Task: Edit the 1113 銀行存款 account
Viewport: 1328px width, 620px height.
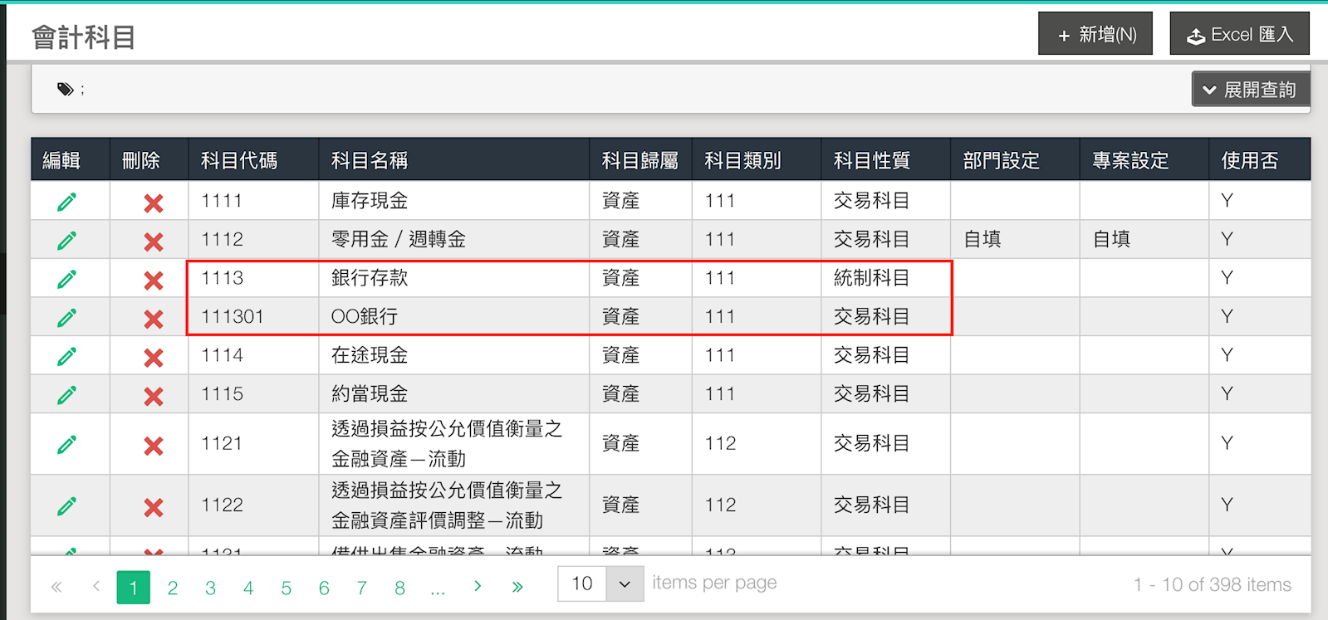Action: pyautogui.click(x=67, y=280)
